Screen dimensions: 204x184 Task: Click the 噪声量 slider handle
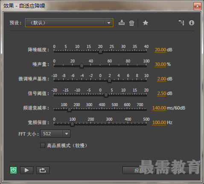[x=82, y=66]
